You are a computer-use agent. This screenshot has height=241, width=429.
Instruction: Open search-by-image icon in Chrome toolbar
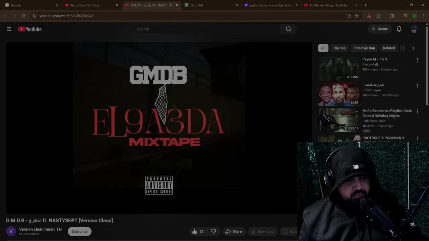point(392,16)
